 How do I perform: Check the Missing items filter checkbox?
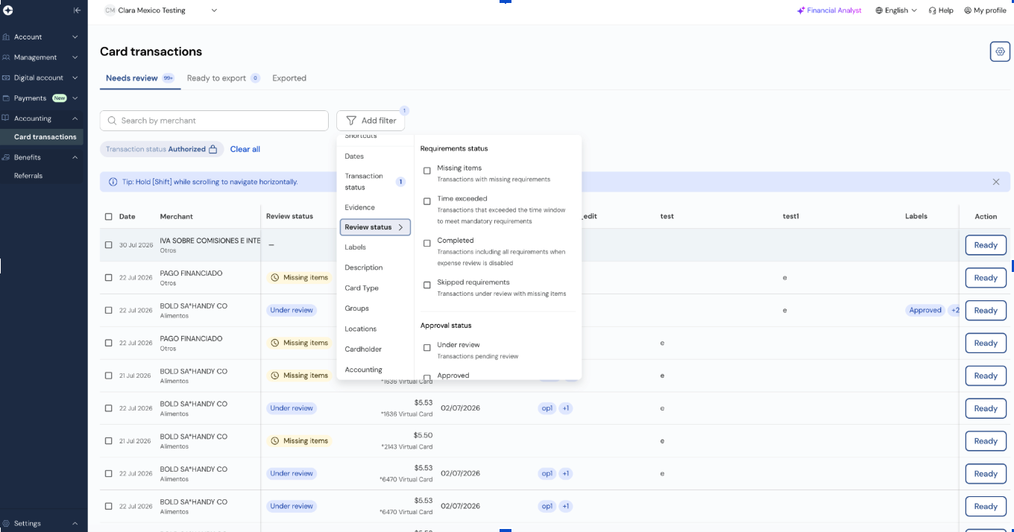click(427, 171)
